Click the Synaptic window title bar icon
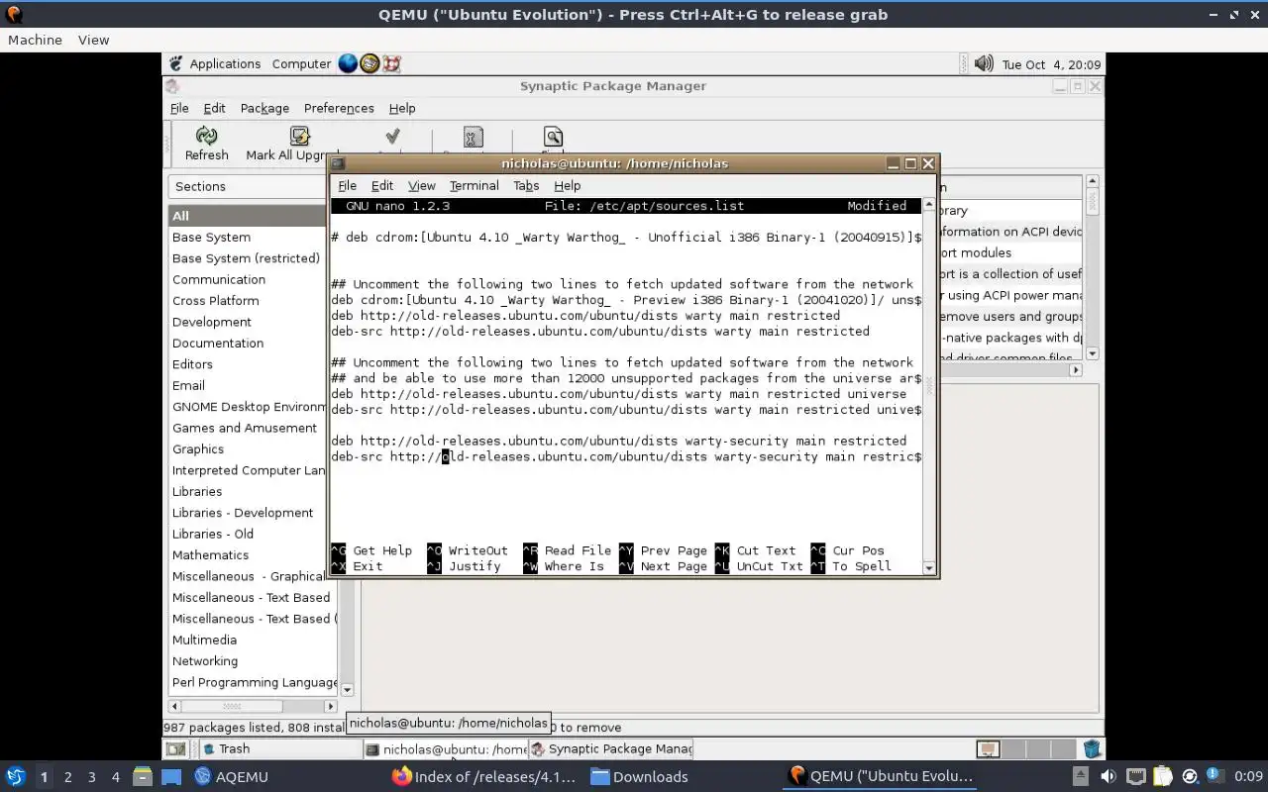Viewport: 1268px width, 792px height. [x=172, y=86]
